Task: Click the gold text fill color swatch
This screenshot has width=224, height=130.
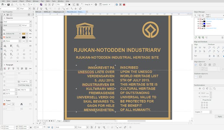Action: coord(23,34)
